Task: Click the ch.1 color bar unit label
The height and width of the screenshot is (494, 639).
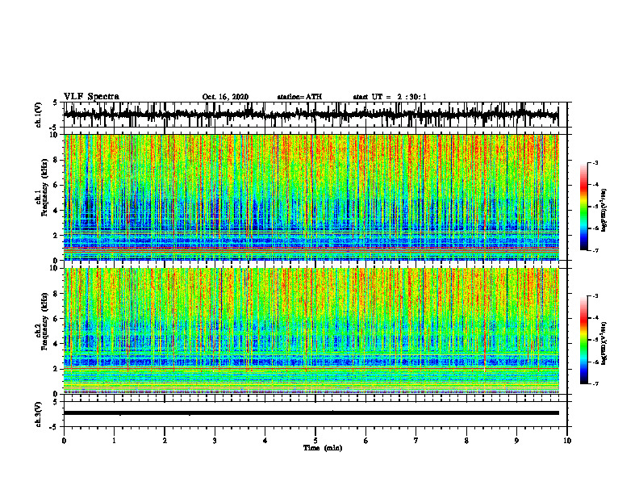Action: tap(605, 210)
